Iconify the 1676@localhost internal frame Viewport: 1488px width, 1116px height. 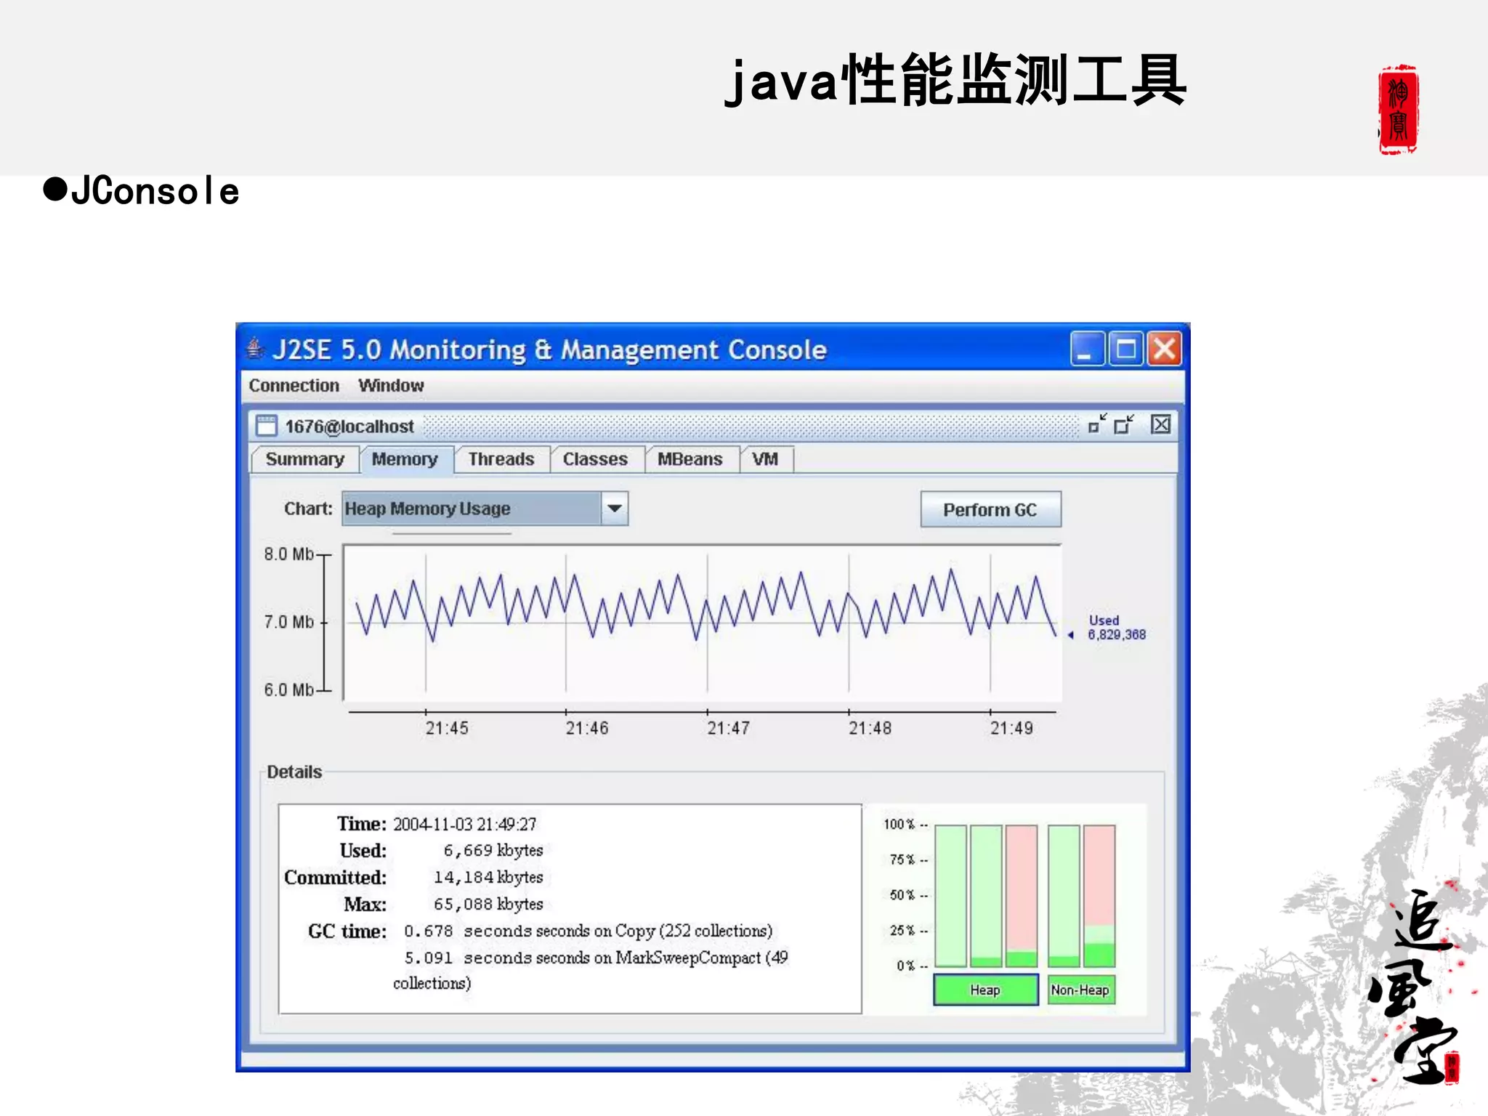[1097, 424]
